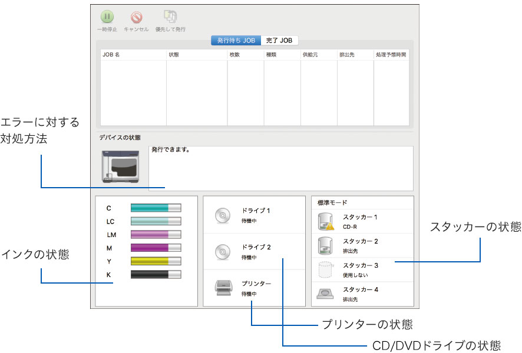Switch to the 発行待ち JOB tab

pyautogui.click(x=236, y=41)
